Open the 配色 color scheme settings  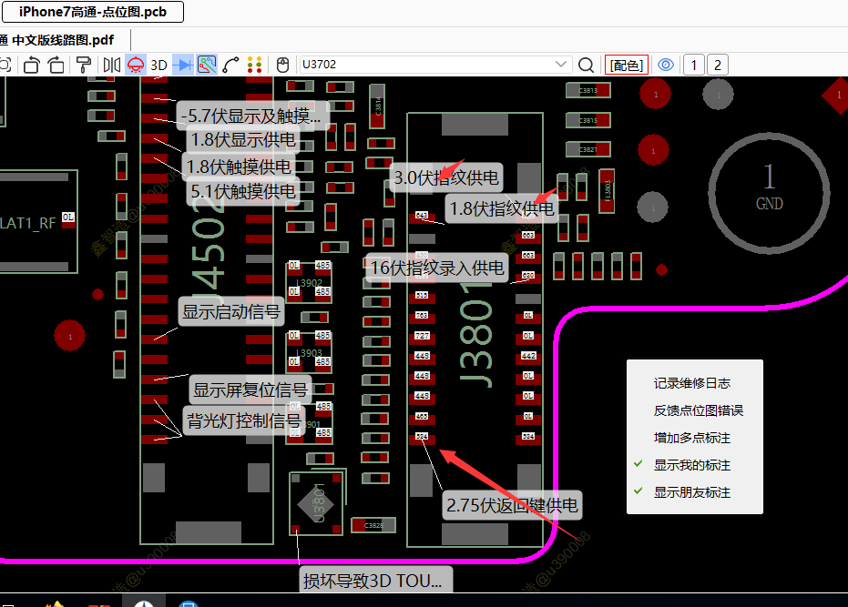pyautogui.click(x=627, y=65)
